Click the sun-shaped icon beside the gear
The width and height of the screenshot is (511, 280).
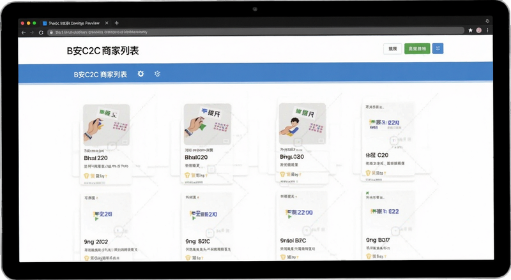[157, 74]
